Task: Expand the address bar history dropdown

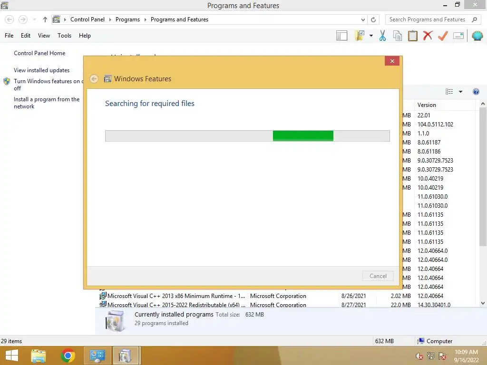Action: coord(363,19)
